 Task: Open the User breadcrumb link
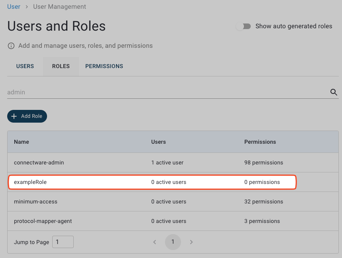[14, 6]
